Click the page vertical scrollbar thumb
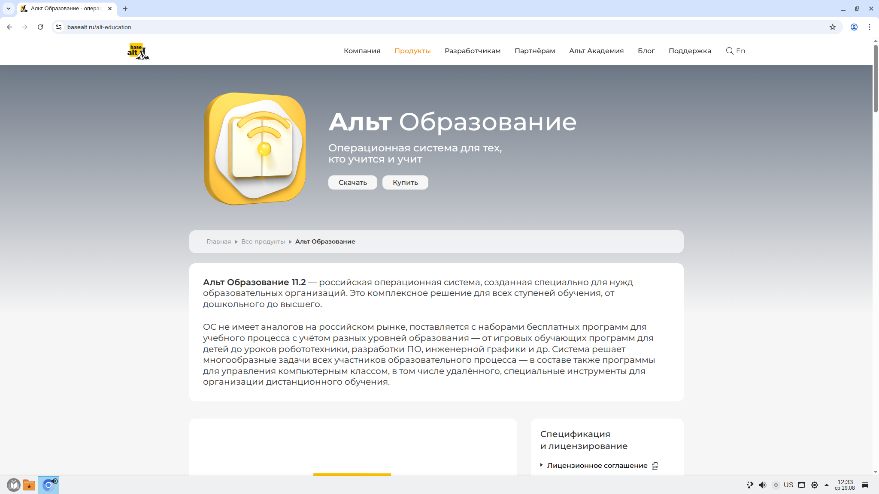879x494 pixels. 876,78
